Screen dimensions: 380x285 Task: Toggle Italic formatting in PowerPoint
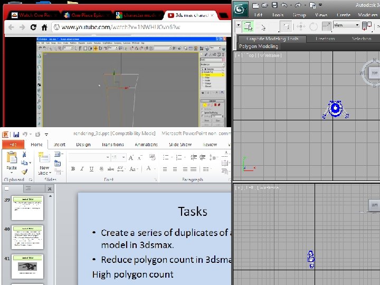pyautogui.click(x=82, y=169)
